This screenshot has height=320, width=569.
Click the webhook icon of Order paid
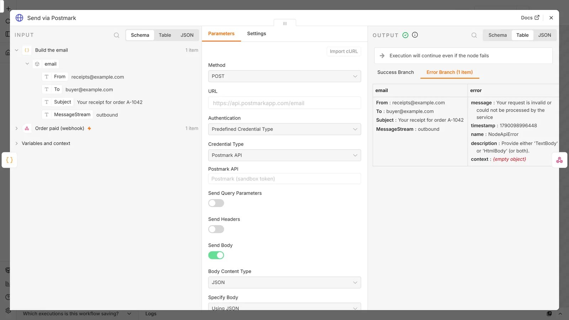pos(27,128)
